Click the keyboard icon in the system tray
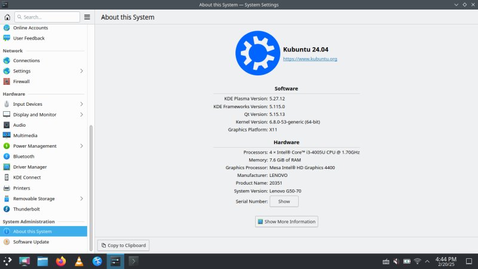The width and height of the screenshot is (478, 269). pos(386,261)
